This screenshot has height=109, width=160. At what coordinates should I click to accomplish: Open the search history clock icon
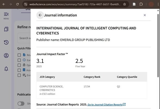tap(6, 42)
